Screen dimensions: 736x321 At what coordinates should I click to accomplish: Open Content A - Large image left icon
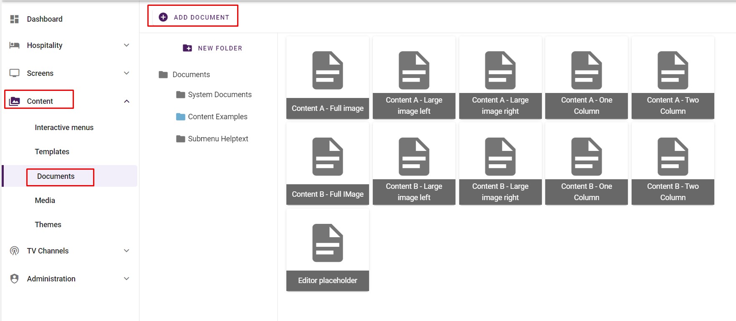414,70
